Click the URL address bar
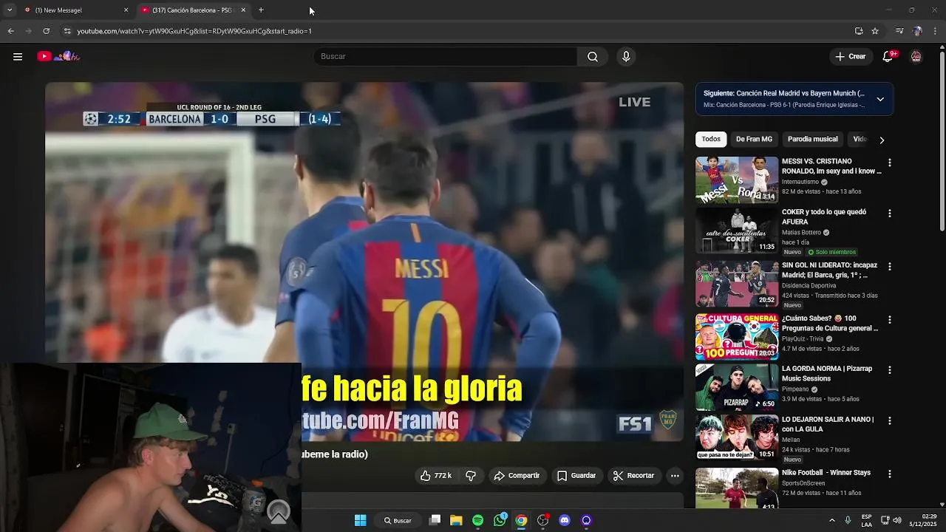 pyautogui.click(x=458, y=31)
